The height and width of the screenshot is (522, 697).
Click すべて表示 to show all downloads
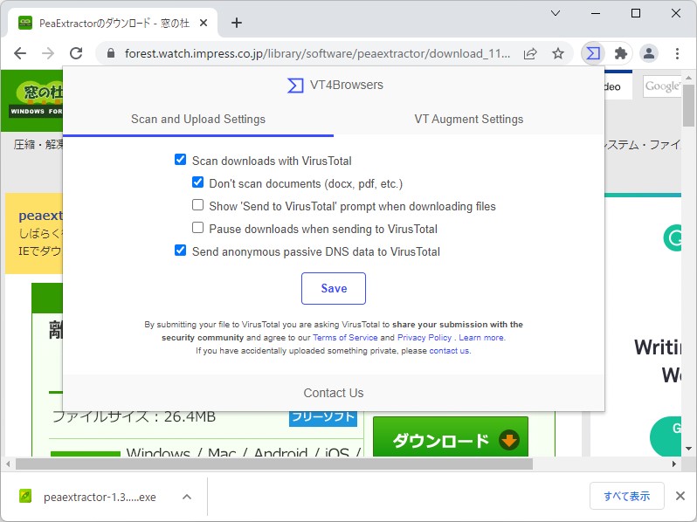coord(627,496)
